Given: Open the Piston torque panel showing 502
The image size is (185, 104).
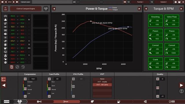Looking at the screenshot, I should [x=156, y=35].
